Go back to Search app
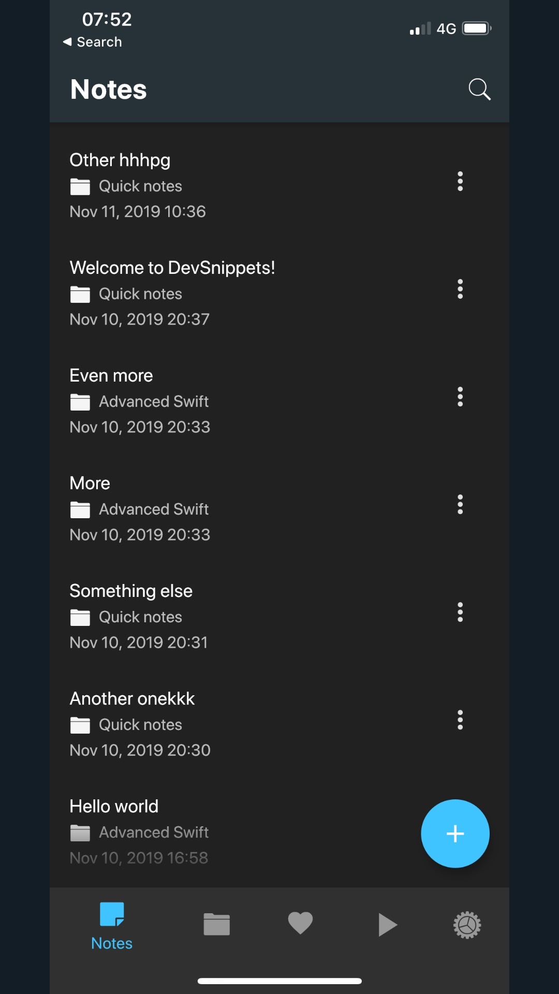Screen dimensions: 559x994 click(x=93, y=42)
